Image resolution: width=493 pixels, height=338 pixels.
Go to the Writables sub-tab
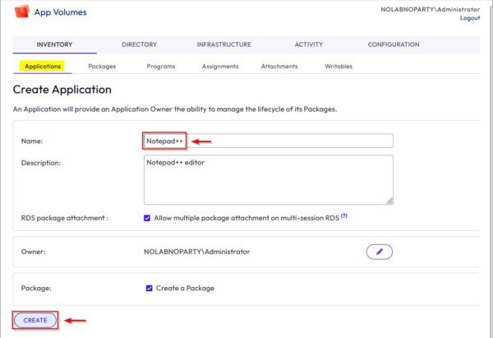click(x=339, y=67)
